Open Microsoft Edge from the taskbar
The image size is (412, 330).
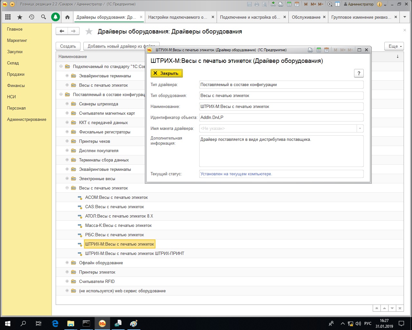(55, 323)
